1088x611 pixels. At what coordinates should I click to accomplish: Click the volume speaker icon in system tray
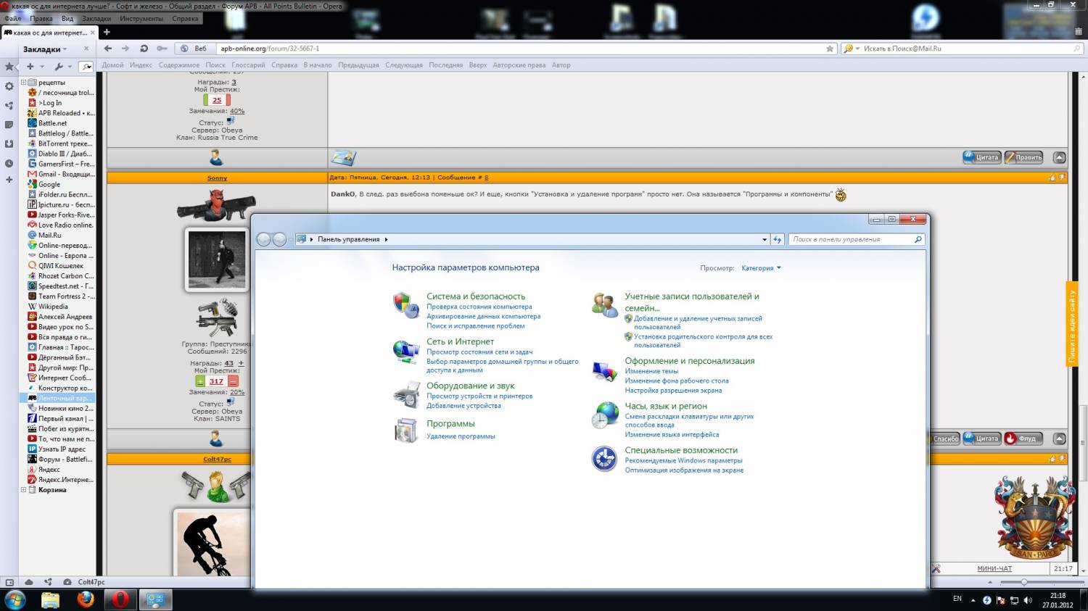point(1028,600)
